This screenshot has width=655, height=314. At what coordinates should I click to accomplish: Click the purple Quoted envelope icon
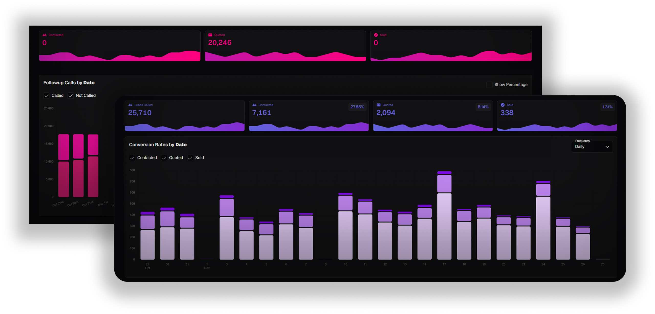pyautogui.click(x=378, y=105)
